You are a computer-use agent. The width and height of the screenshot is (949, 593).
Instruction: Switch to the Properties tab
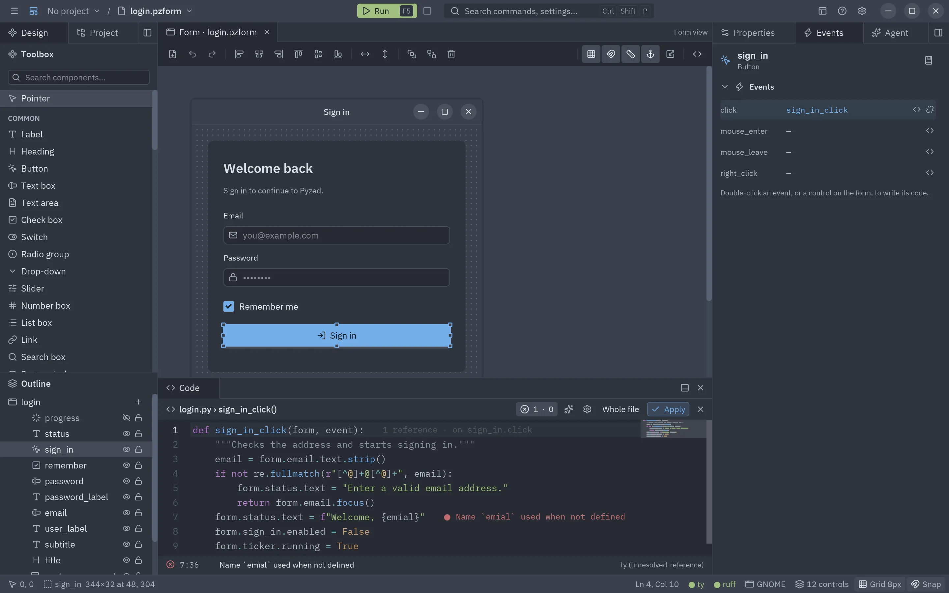753,33
